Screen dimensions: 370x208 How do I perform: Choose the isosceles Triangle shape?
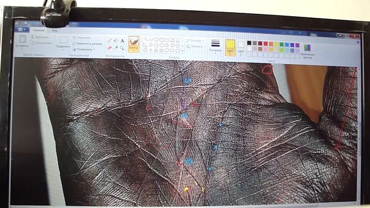(177, 40)
